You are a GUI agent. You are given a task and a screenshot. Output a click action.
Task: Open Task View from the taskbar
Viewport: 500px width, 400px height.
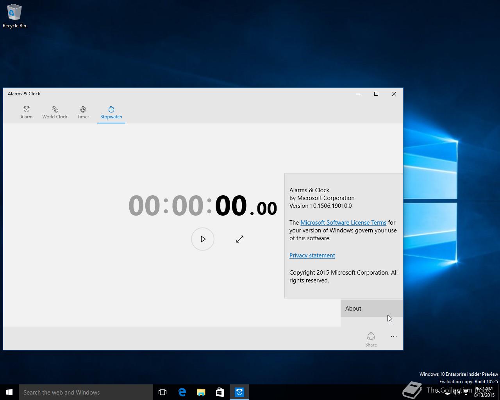tap(162, 392)
